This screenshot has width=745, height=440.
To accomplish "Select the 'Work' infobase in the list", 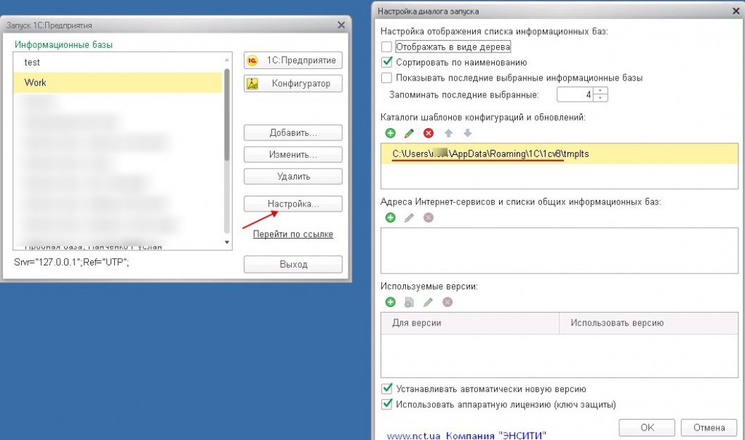I will pos(118,83).
